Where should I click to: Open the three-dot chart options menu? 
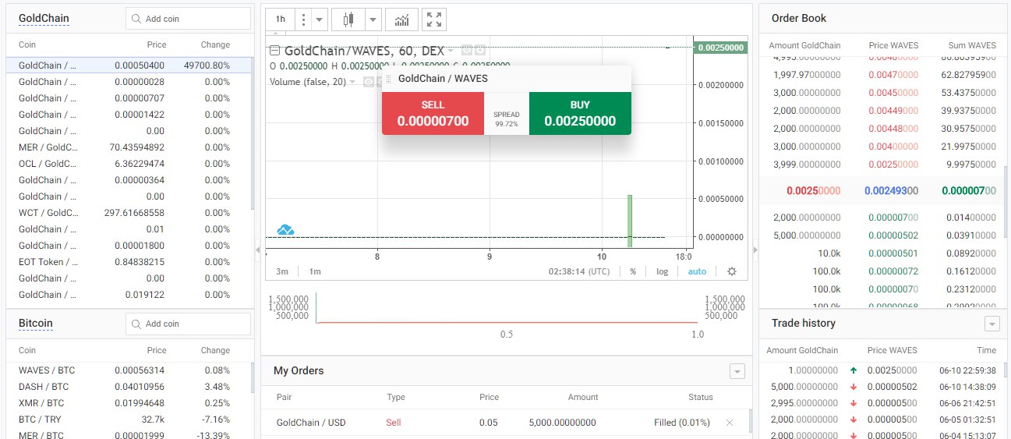[303, 19]
